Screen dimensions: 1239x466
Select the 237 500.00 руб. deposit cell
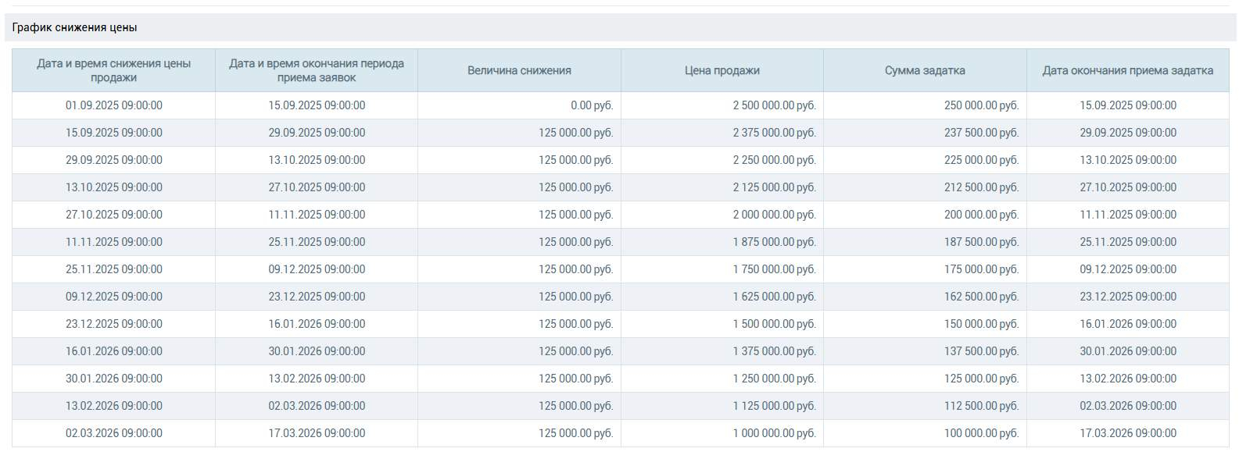[x=981, y=133]
